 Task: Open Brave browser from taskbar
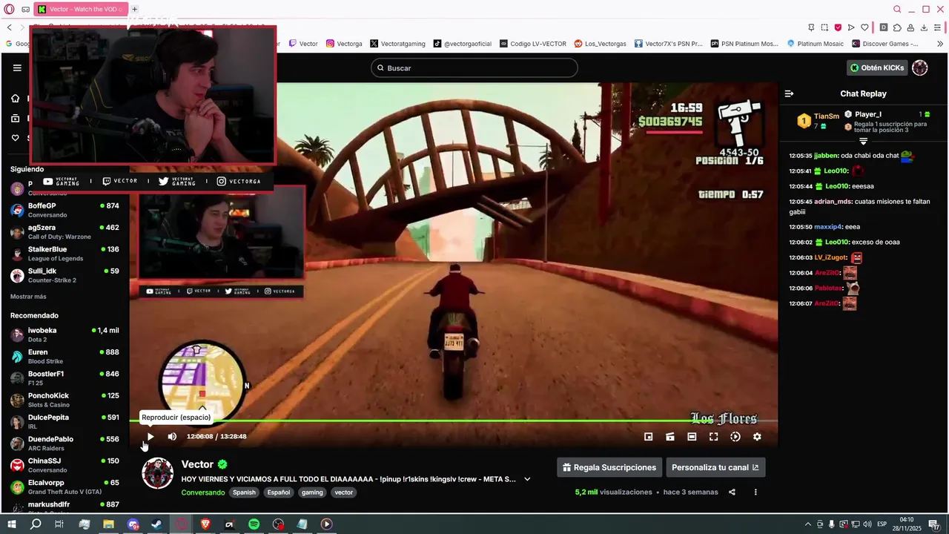click(x=205, y=524)
